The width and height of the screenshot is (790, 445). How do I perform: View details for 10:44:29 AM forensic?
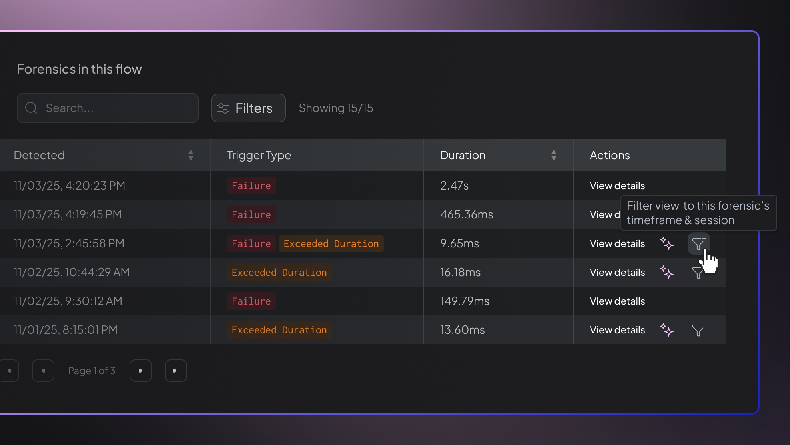tap(617, 272)
